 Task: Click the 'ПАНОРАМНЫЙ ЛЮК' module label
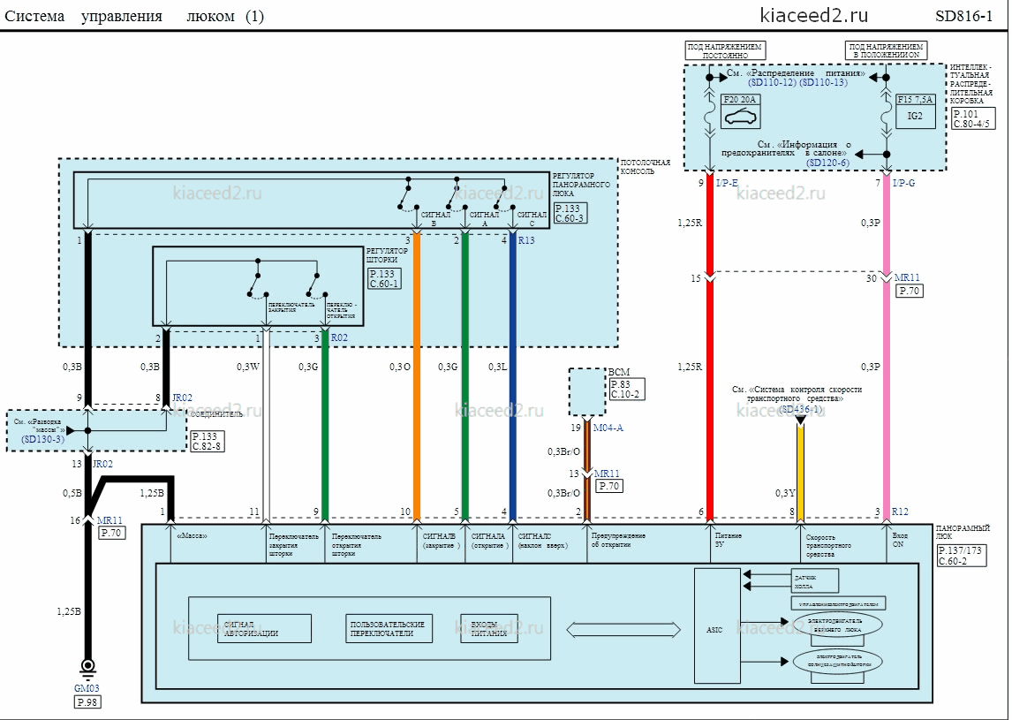[963, 532]
